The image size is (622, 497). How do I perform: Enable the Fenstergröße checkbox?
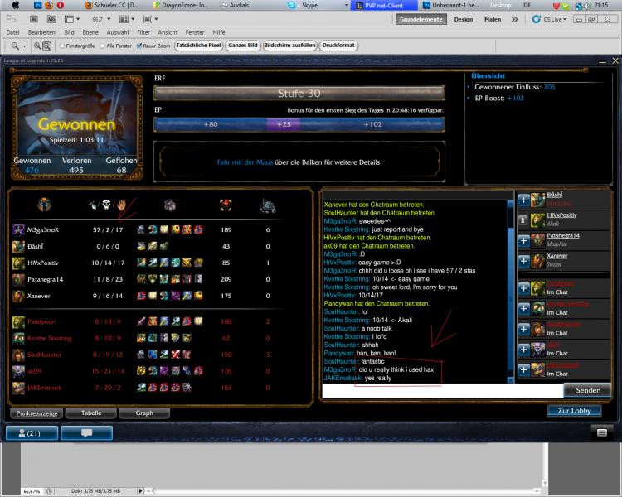point(62,46)
